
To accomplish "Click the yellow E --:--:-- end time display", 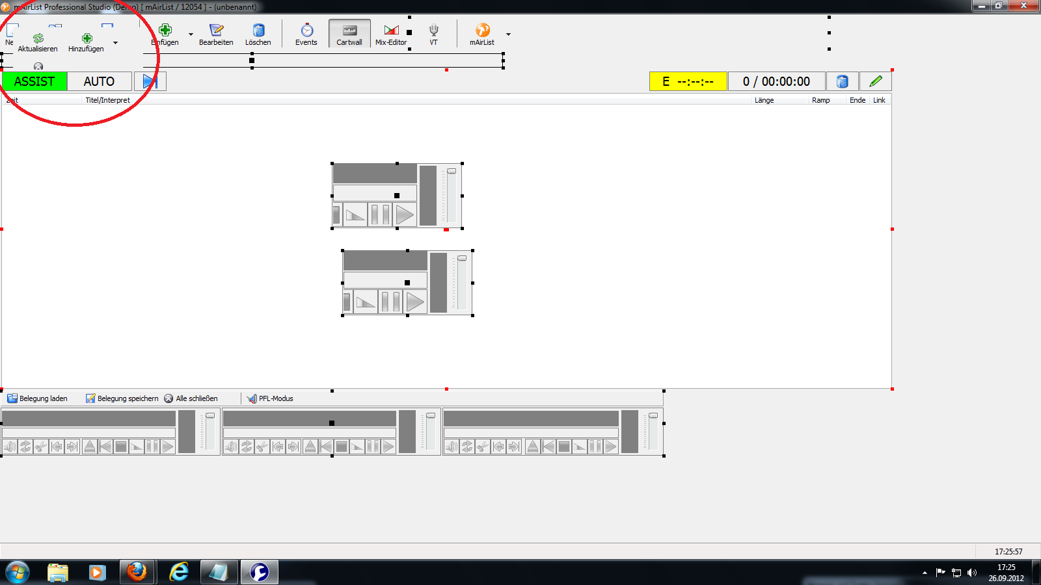I will [x=688, y=81].
